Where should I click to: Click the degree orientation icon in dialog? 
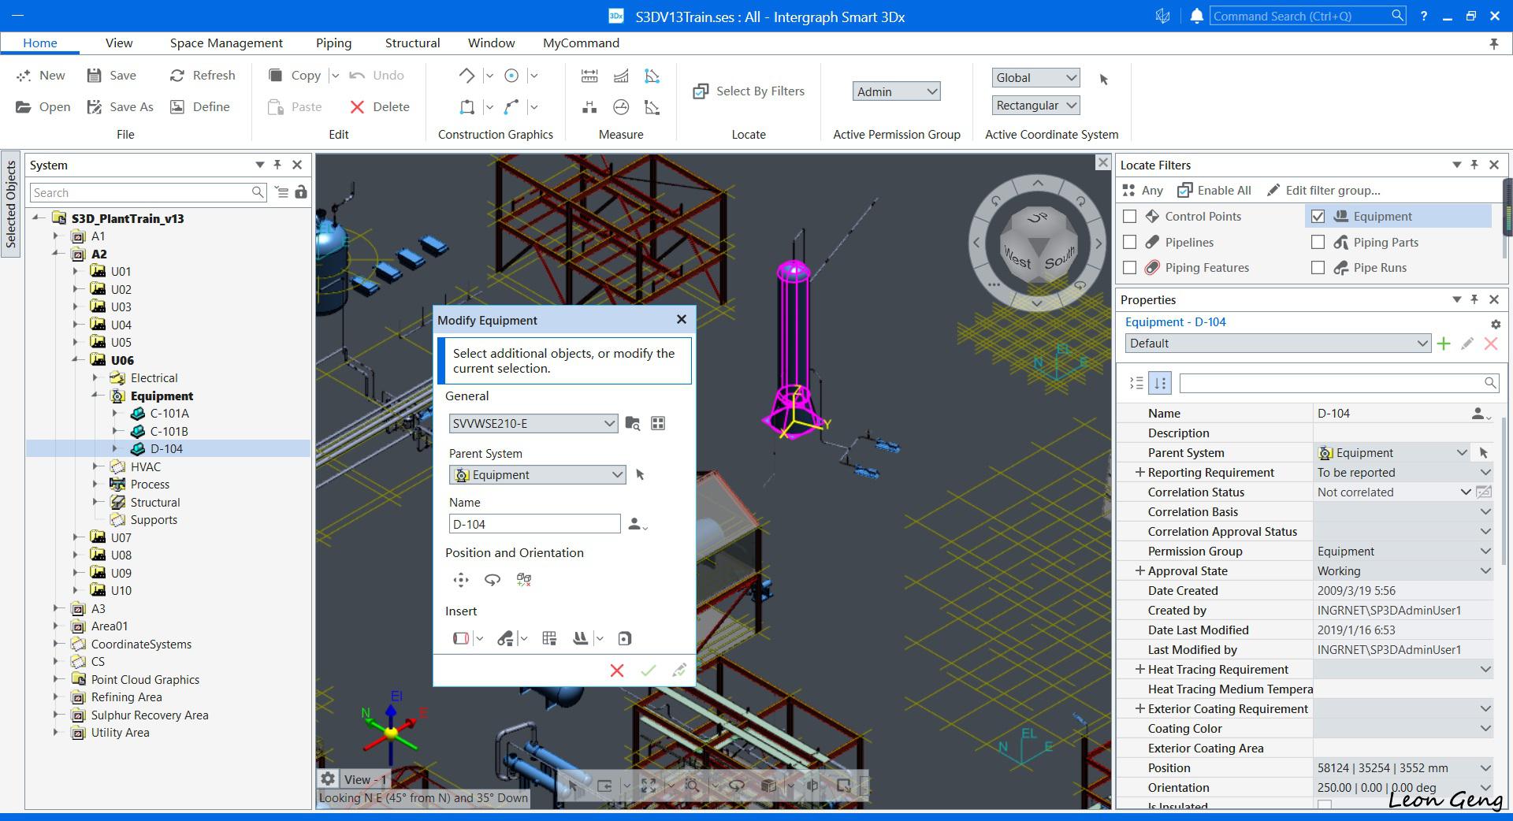tap(524, 580)
